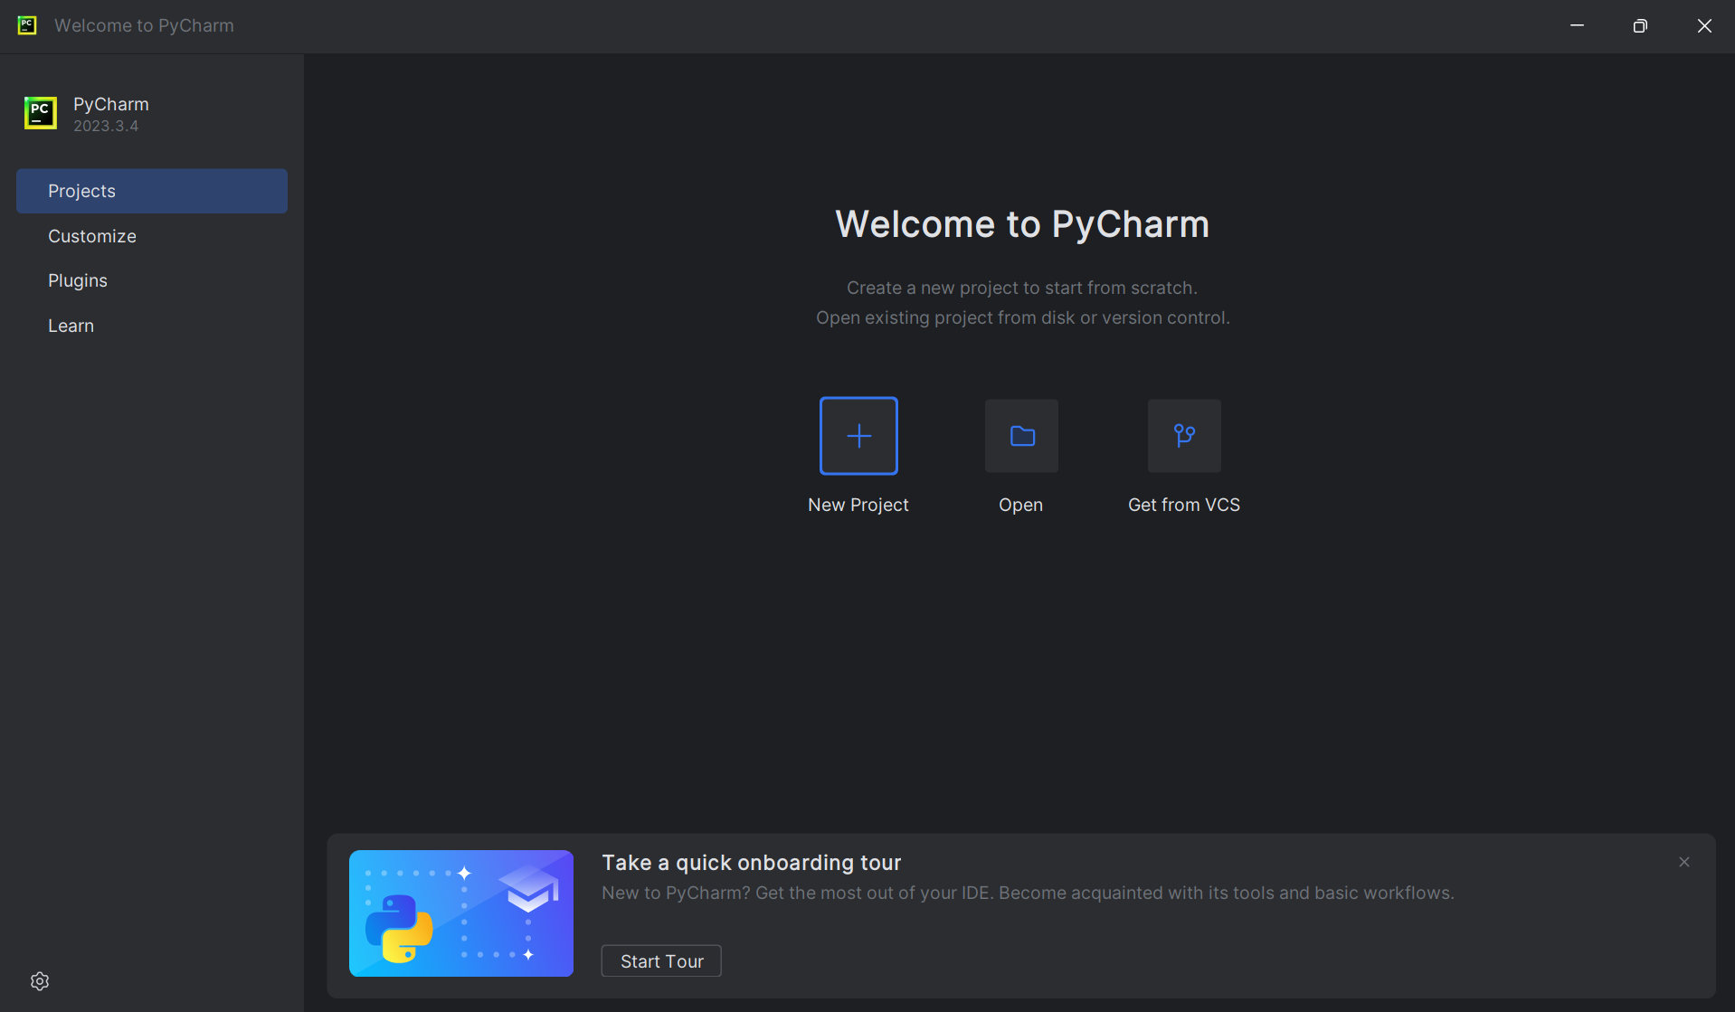Select the Open folder icon

point(1020,436)
